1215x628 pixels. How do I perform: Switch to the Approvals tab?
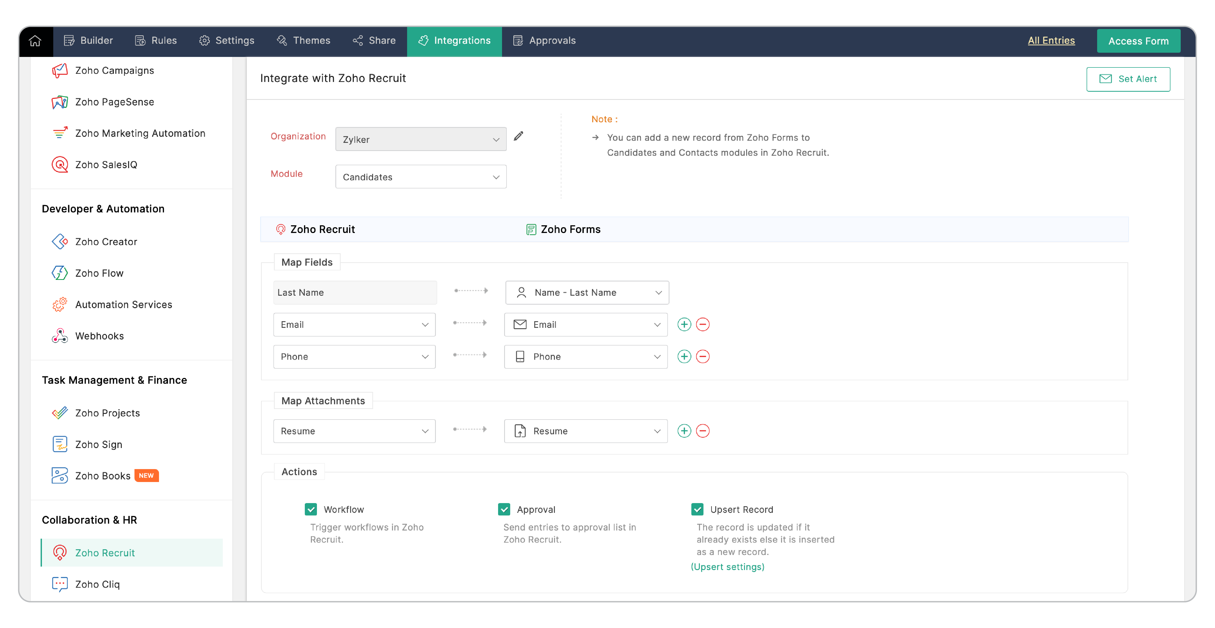pos(544,41)
